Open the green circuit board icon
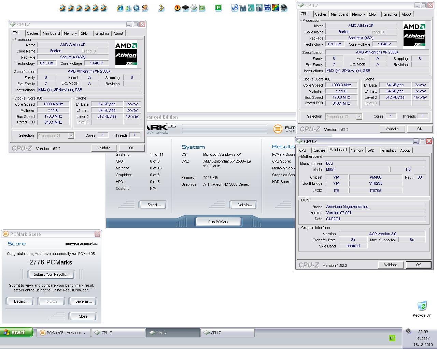This screenshot has height=349, width=437. [202, 7]
